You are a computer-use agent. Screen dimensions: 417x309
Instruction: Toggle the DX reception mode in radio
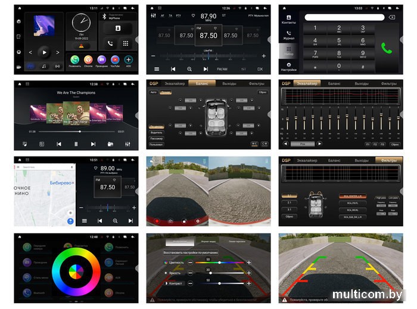pos(259,69)
